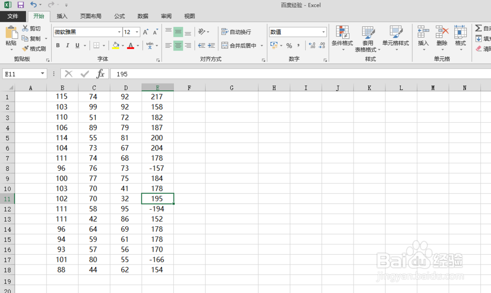Delete cells with 删除 button

pos(442,38)
